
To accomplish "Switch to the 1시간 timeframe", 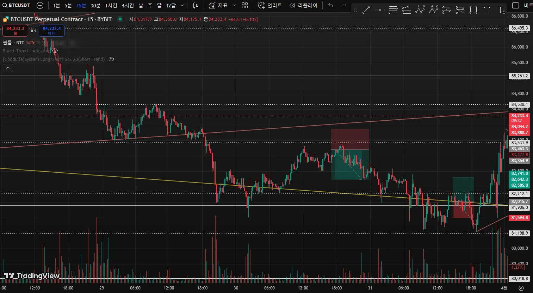I will 111,6.
